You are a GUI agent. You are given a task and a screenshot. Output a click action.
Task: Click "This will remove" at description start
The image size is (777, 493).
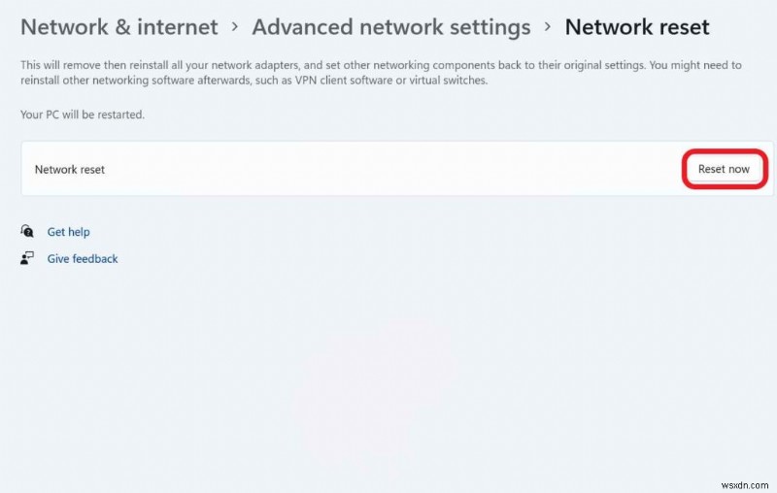point(60,65)
